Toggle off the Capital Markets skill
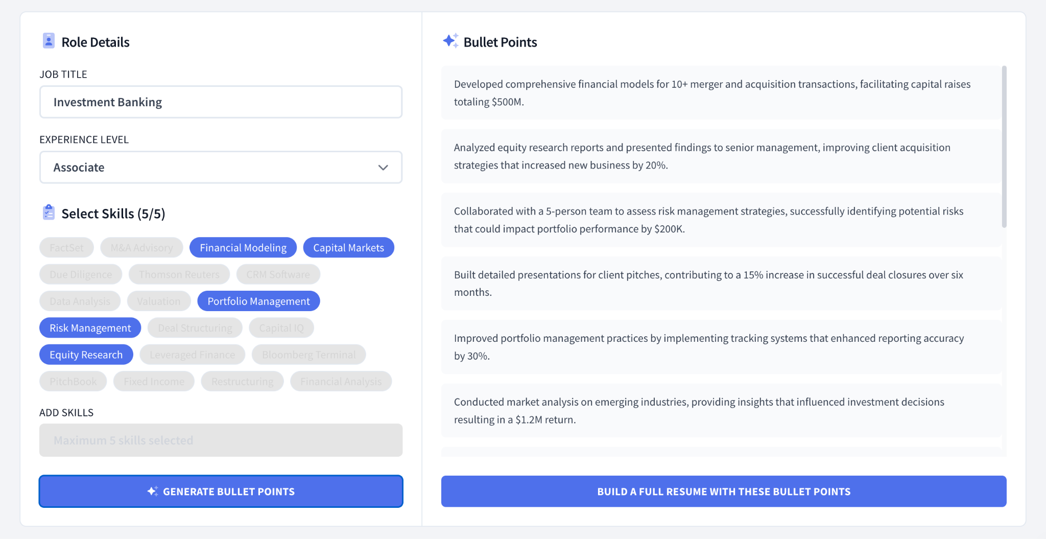 click(x=348, y=248)
